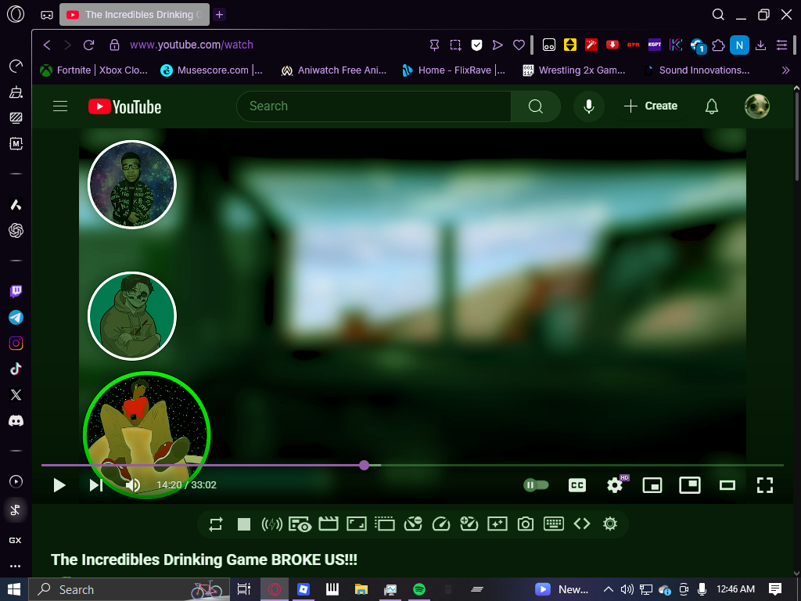Decrease playback speed with the minus gauge icon
801x601 pixels.
413,524
